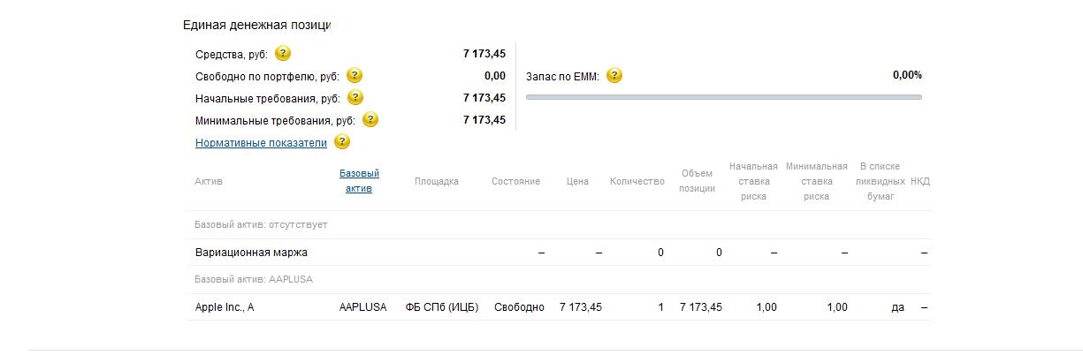Screen dimensions: 1083x355
Task: Click the Начальная ставка риска header
Action: click(x=753, y=181)
